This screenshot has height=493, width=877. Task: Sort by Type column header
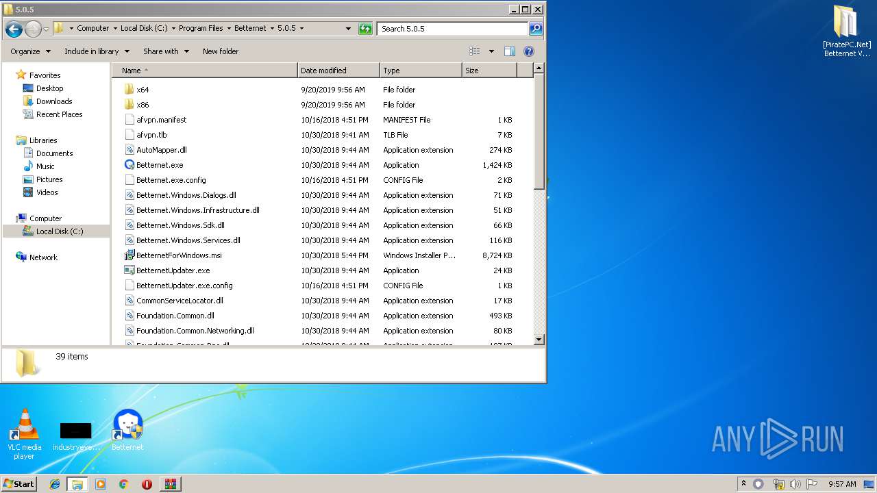tap(421, 71)
